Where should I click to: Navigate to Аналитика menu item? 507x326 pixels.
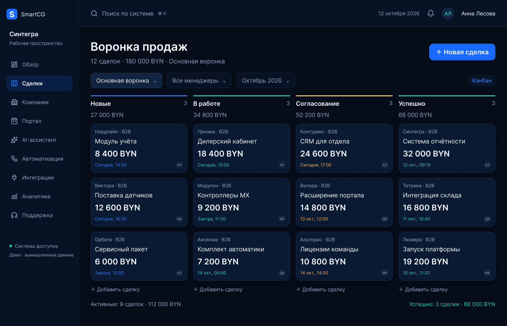click(x=39, y=196)
